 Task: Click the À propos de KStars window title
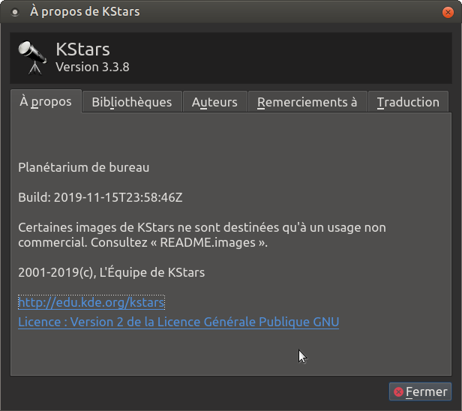[x=85, y=12]
